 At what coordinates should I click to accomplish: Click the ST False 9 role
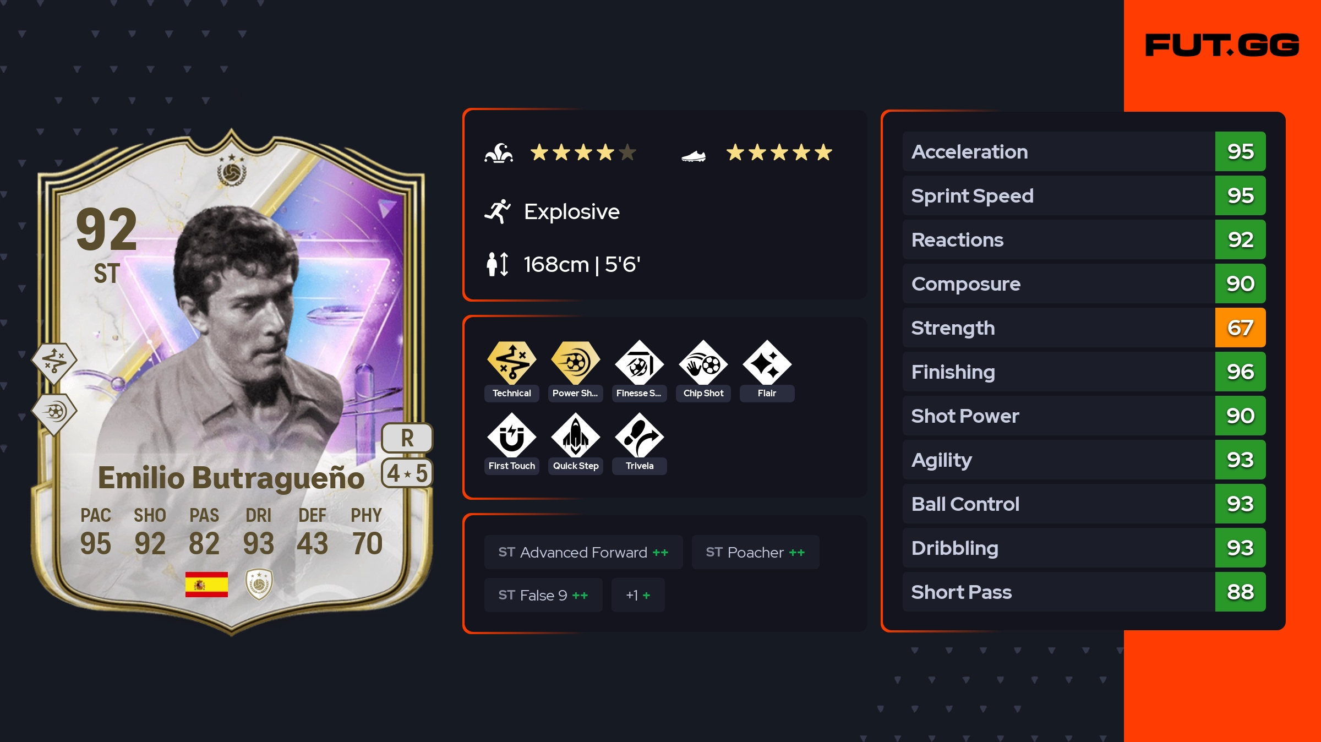(x=543, y=595)
